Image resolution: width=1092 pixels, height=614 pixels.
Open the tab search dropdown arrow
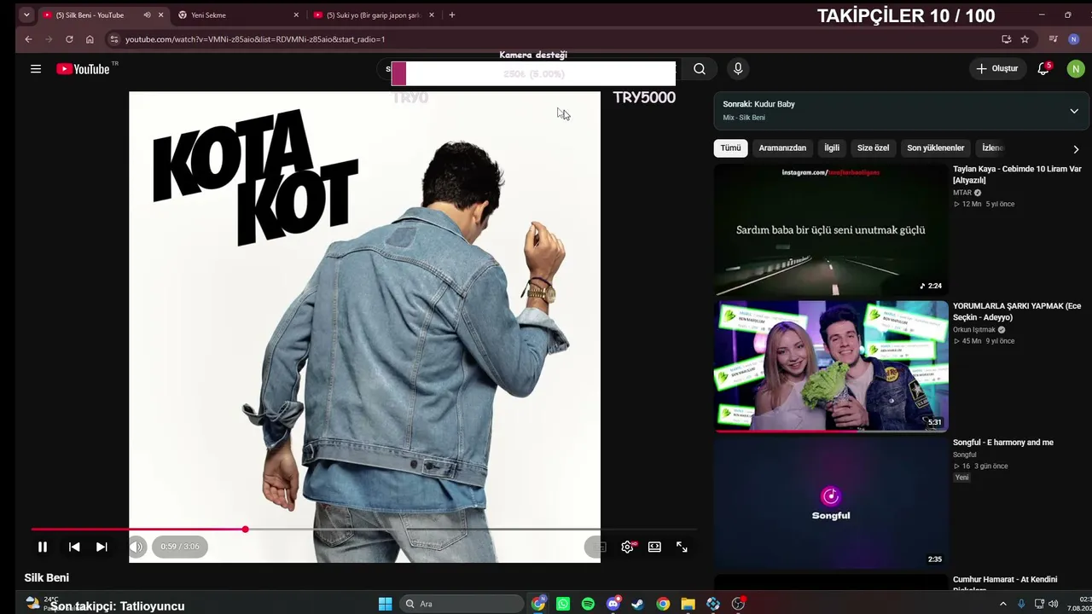(26, 14)
